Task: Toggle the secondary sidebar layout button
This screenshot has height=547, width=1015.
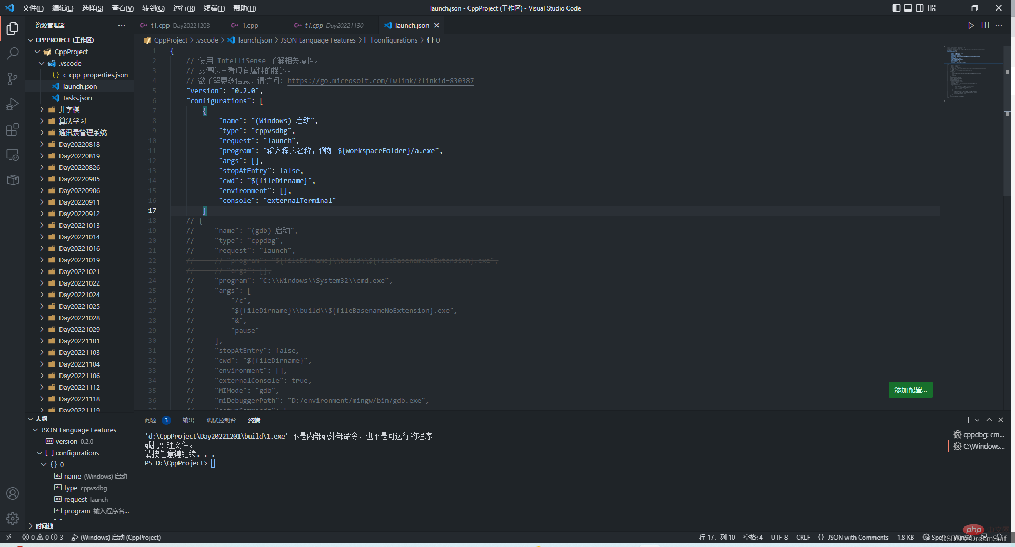Action: click(x=920, y=8)
